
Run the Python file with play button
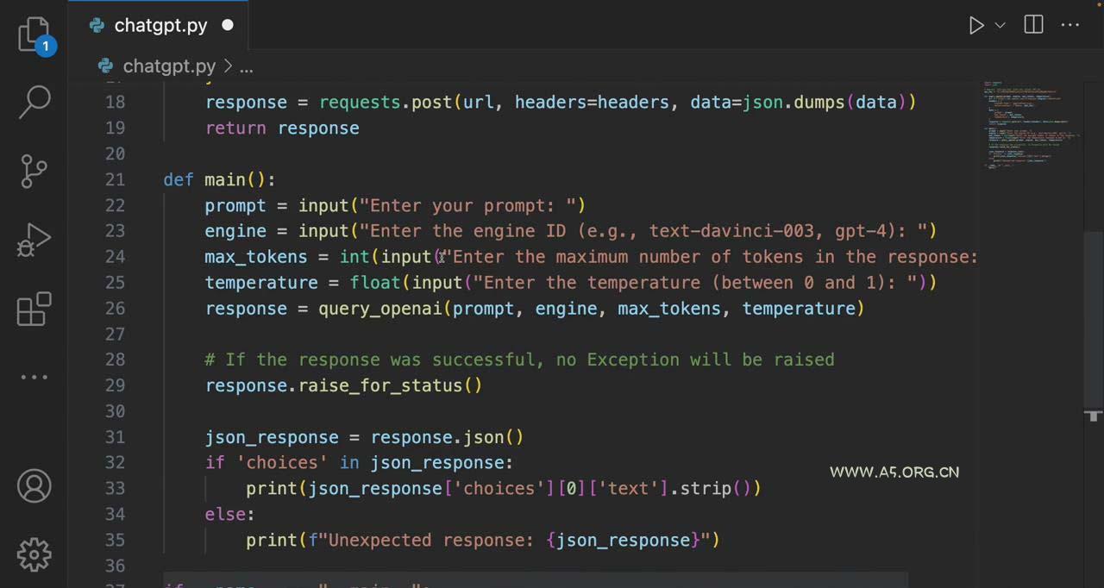pyautogui.click(x=975, y=26)
